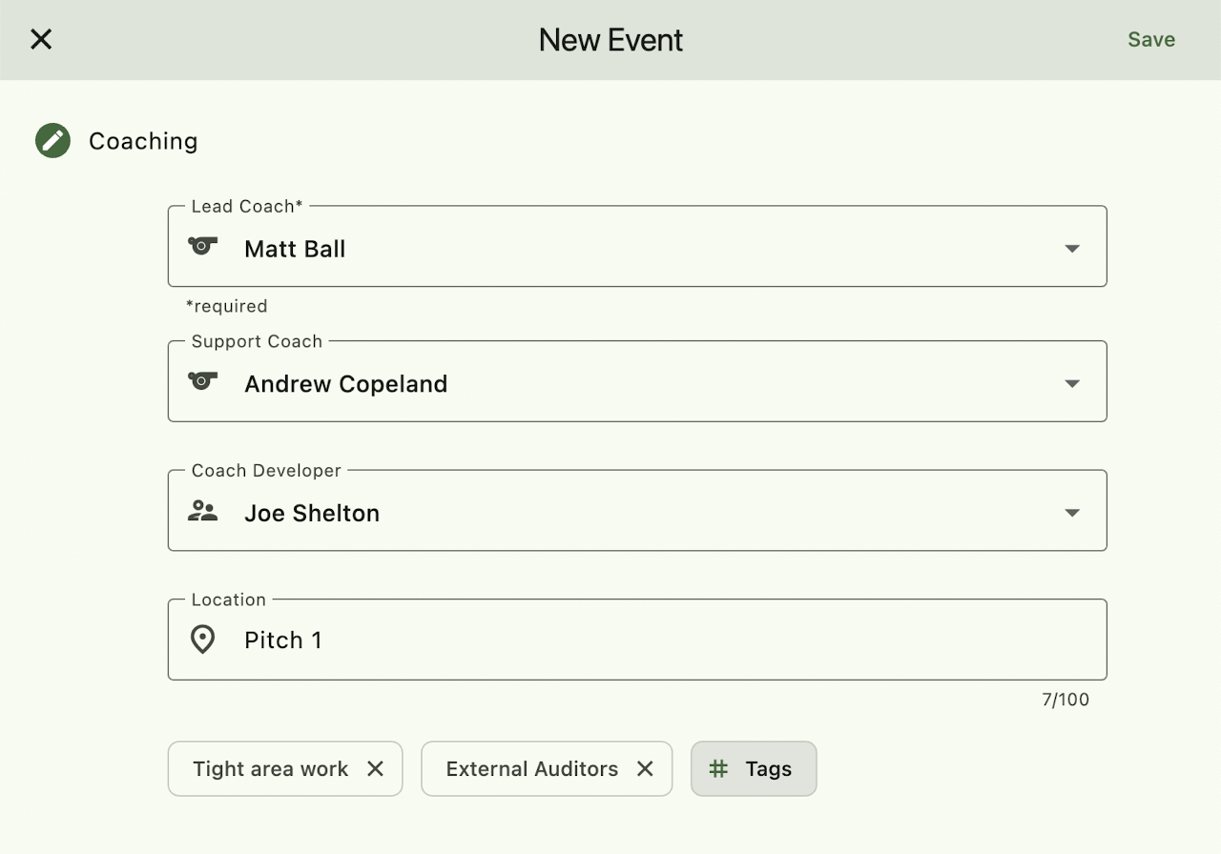Expand the Support Coach dropdown arrow
This screenshot has width=1221, height=854.
1072,384
